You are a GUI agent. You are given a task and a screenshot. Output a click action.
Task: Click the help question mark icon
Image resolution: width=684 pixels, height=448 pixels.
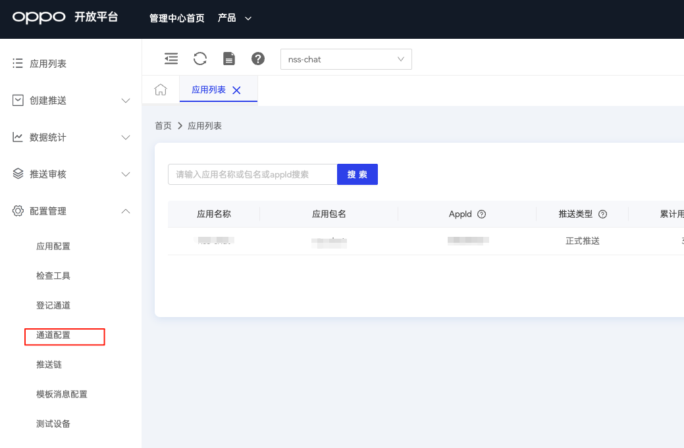click(x=258, y=59)
